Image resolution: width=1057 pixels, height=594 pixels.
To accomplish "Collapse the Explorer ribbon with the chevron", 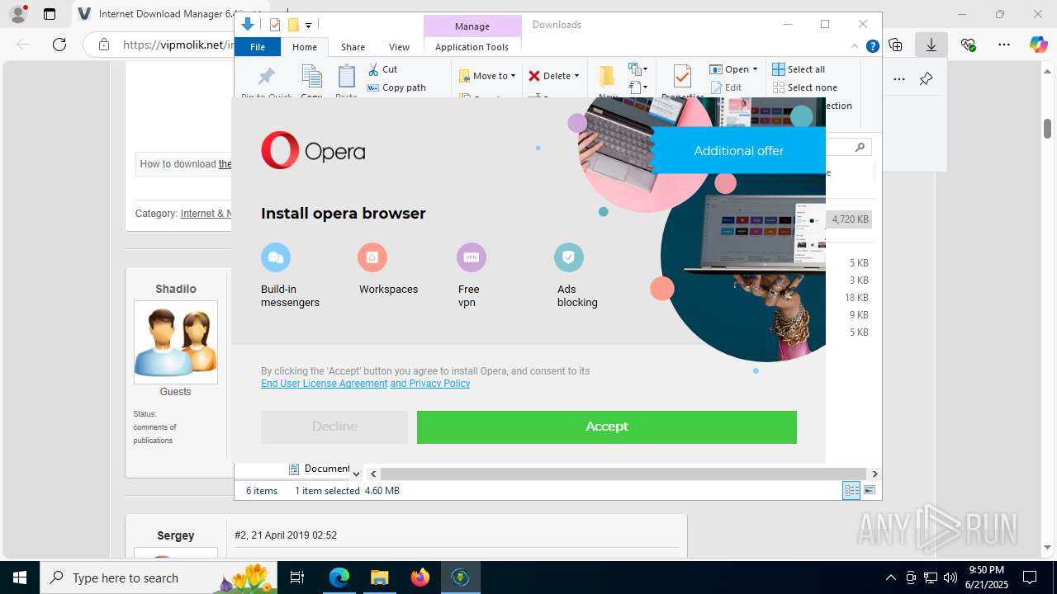I will [x=855, y=47].
